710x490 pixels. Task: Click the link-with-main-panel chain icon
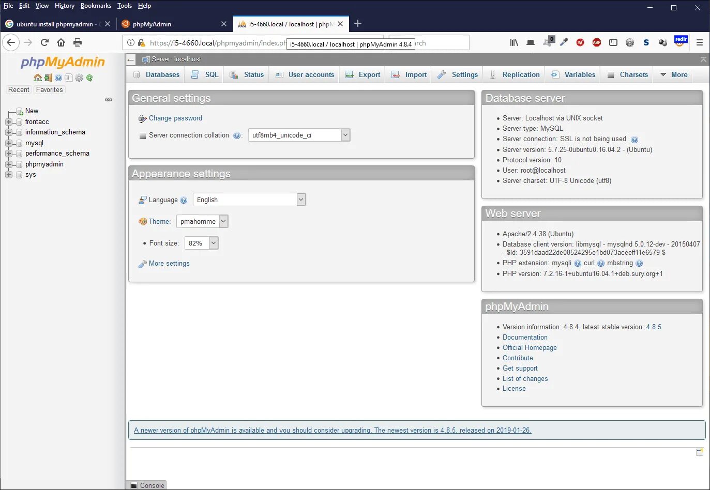109,99
